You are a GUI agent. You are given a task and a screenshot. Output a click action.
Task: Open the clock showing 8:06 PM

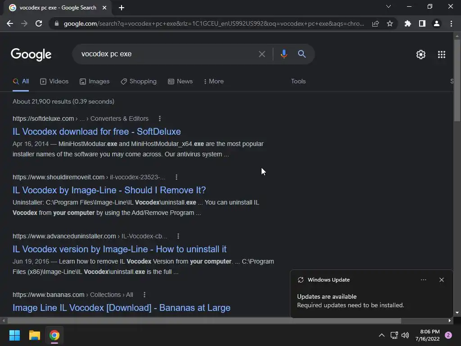(428, 335)
